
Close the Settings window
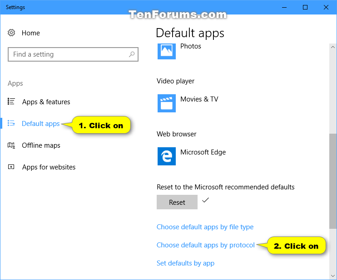click(x=326, y=7)
